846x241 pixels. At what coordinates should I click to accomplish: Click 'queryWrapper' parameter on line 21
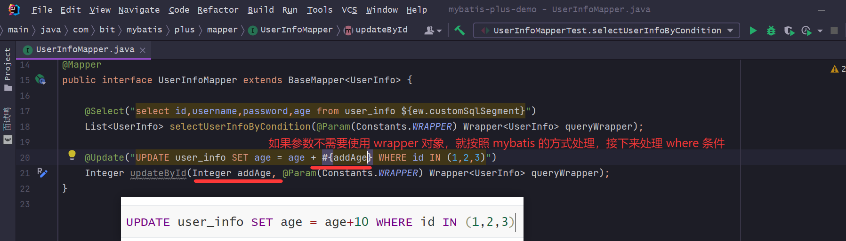[x=565, y=173]
